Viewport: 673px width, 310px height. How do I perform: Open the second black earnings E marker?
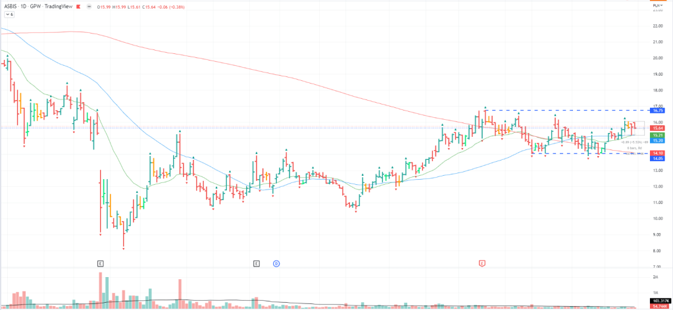pos(257,263)
